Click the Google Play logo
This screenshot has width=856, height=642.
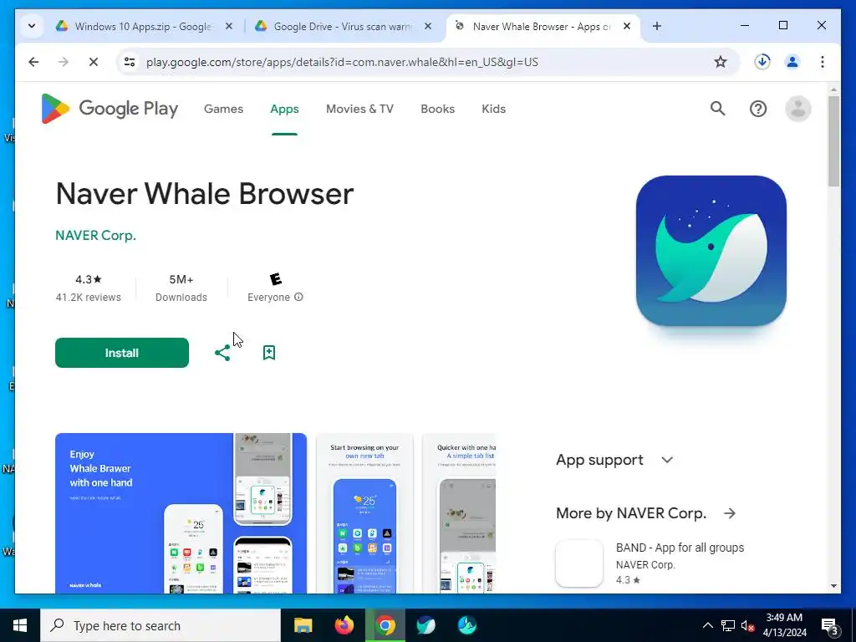point(110,109)
